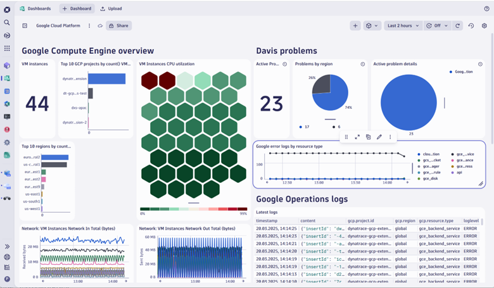Screen dimensions: 494x288
Task: Click the loglevel column header
Action: (471, 221)
